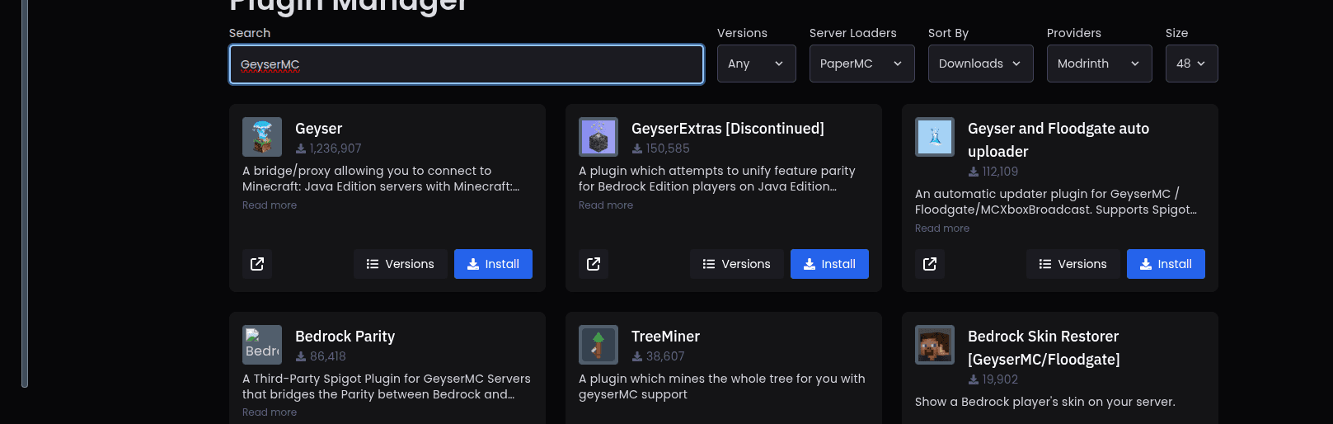Click the GeyserExtras plugin thumbnail
The image size is (1333, 424).
click(x=598, y=137)
